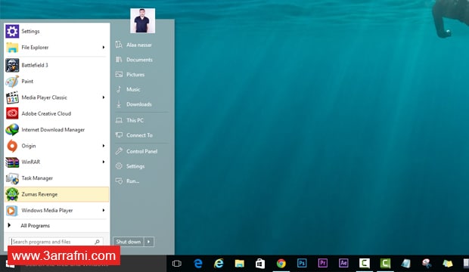Click the Search programs and files box
Screen dimensions: 469x272
pyautogui.click(x=56, y=242)
